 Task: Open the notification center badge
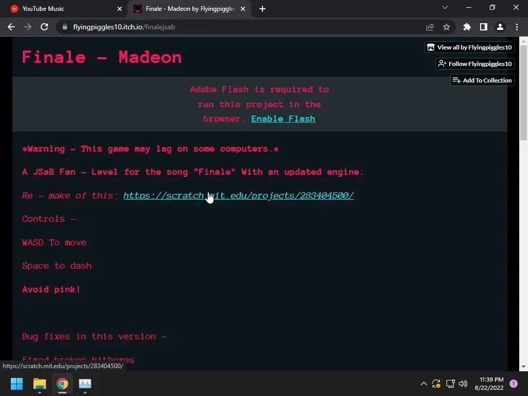(x=514, y=384)
